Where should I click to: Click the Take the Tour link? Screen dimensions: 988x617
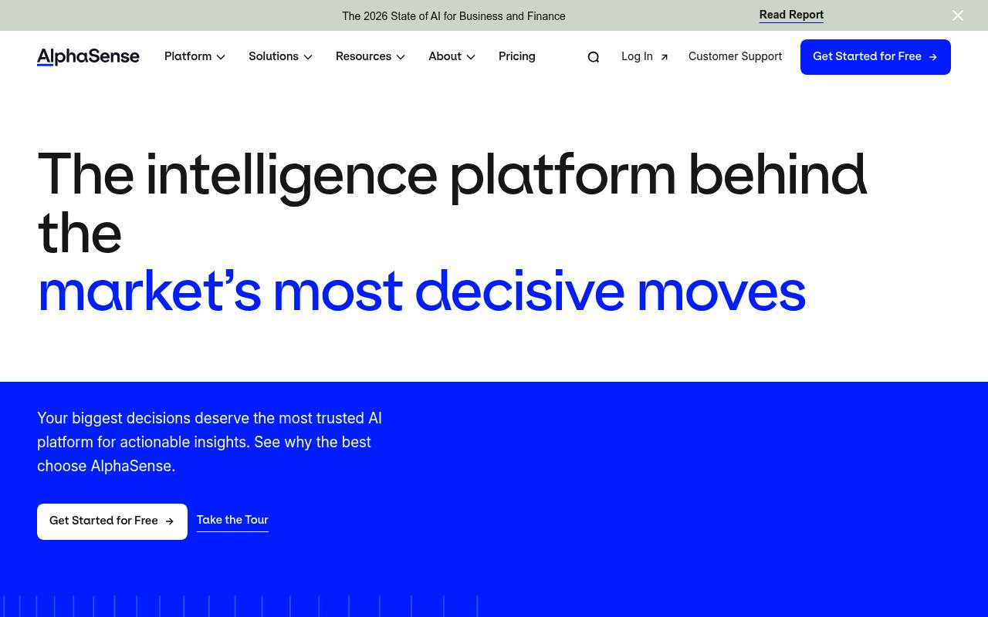[232, 521]
